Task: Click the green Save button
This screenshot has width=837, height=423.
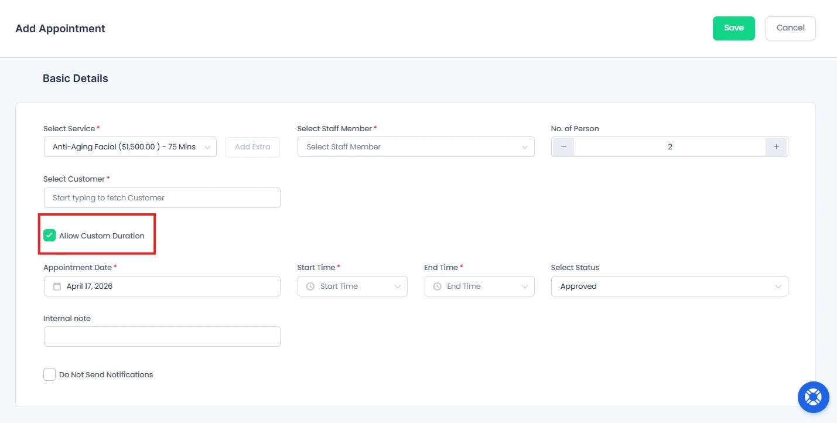Action: [733, 28]
